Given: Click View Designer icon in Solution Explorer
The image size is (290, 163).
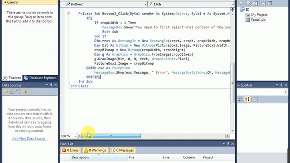Looking at the screenshot, I should point(270,3).
